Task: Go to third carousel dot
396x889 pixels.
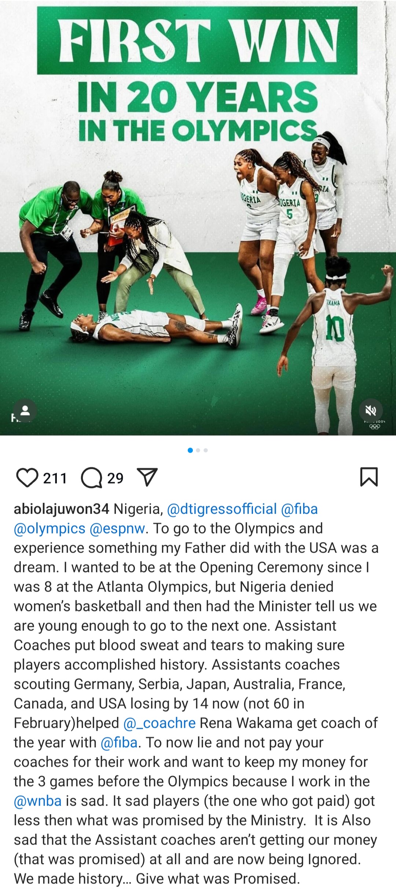Action: pyautogui.click(x=206, y=450)
